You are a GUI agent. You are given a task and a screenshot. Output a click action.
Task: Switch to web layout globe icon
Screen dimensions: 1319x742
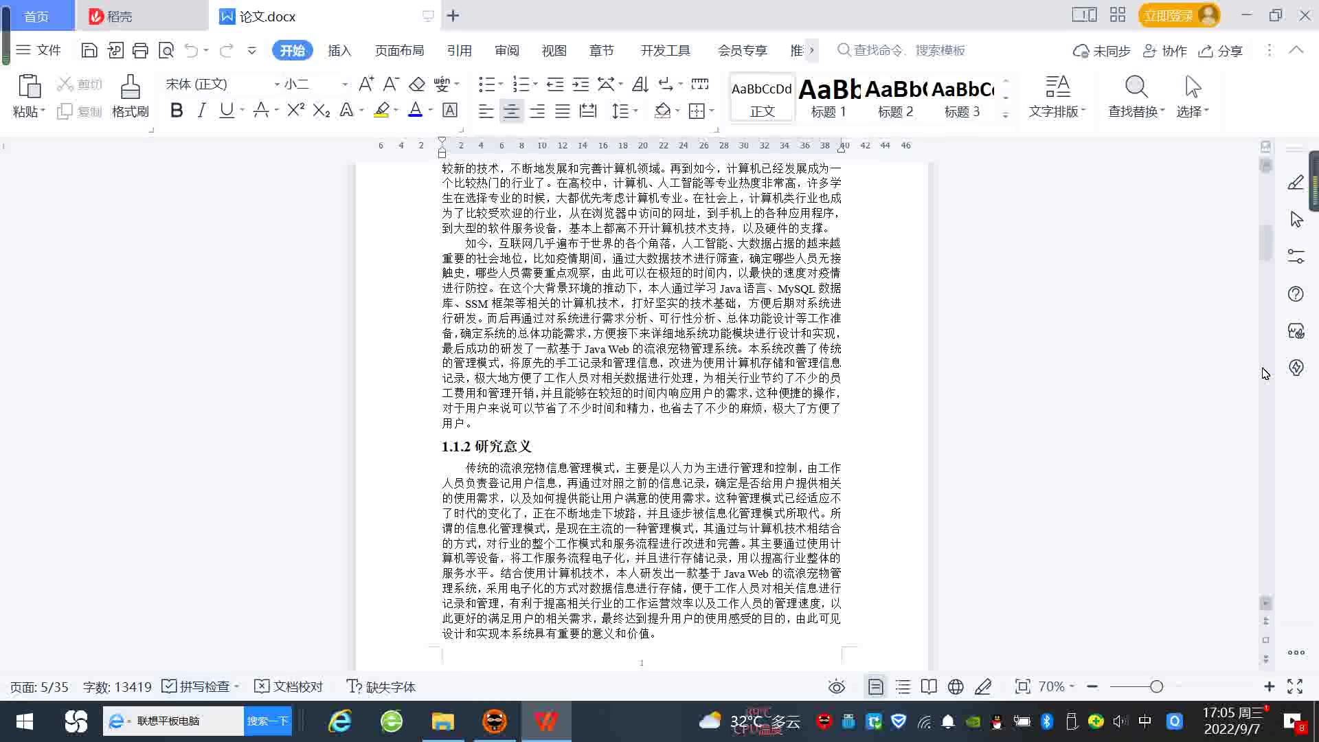(956, 686)
